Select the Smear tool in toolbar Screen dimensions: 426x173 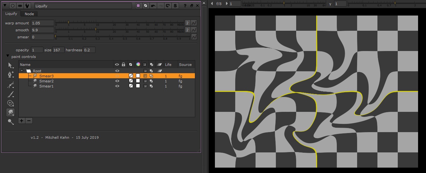(11, 112)
